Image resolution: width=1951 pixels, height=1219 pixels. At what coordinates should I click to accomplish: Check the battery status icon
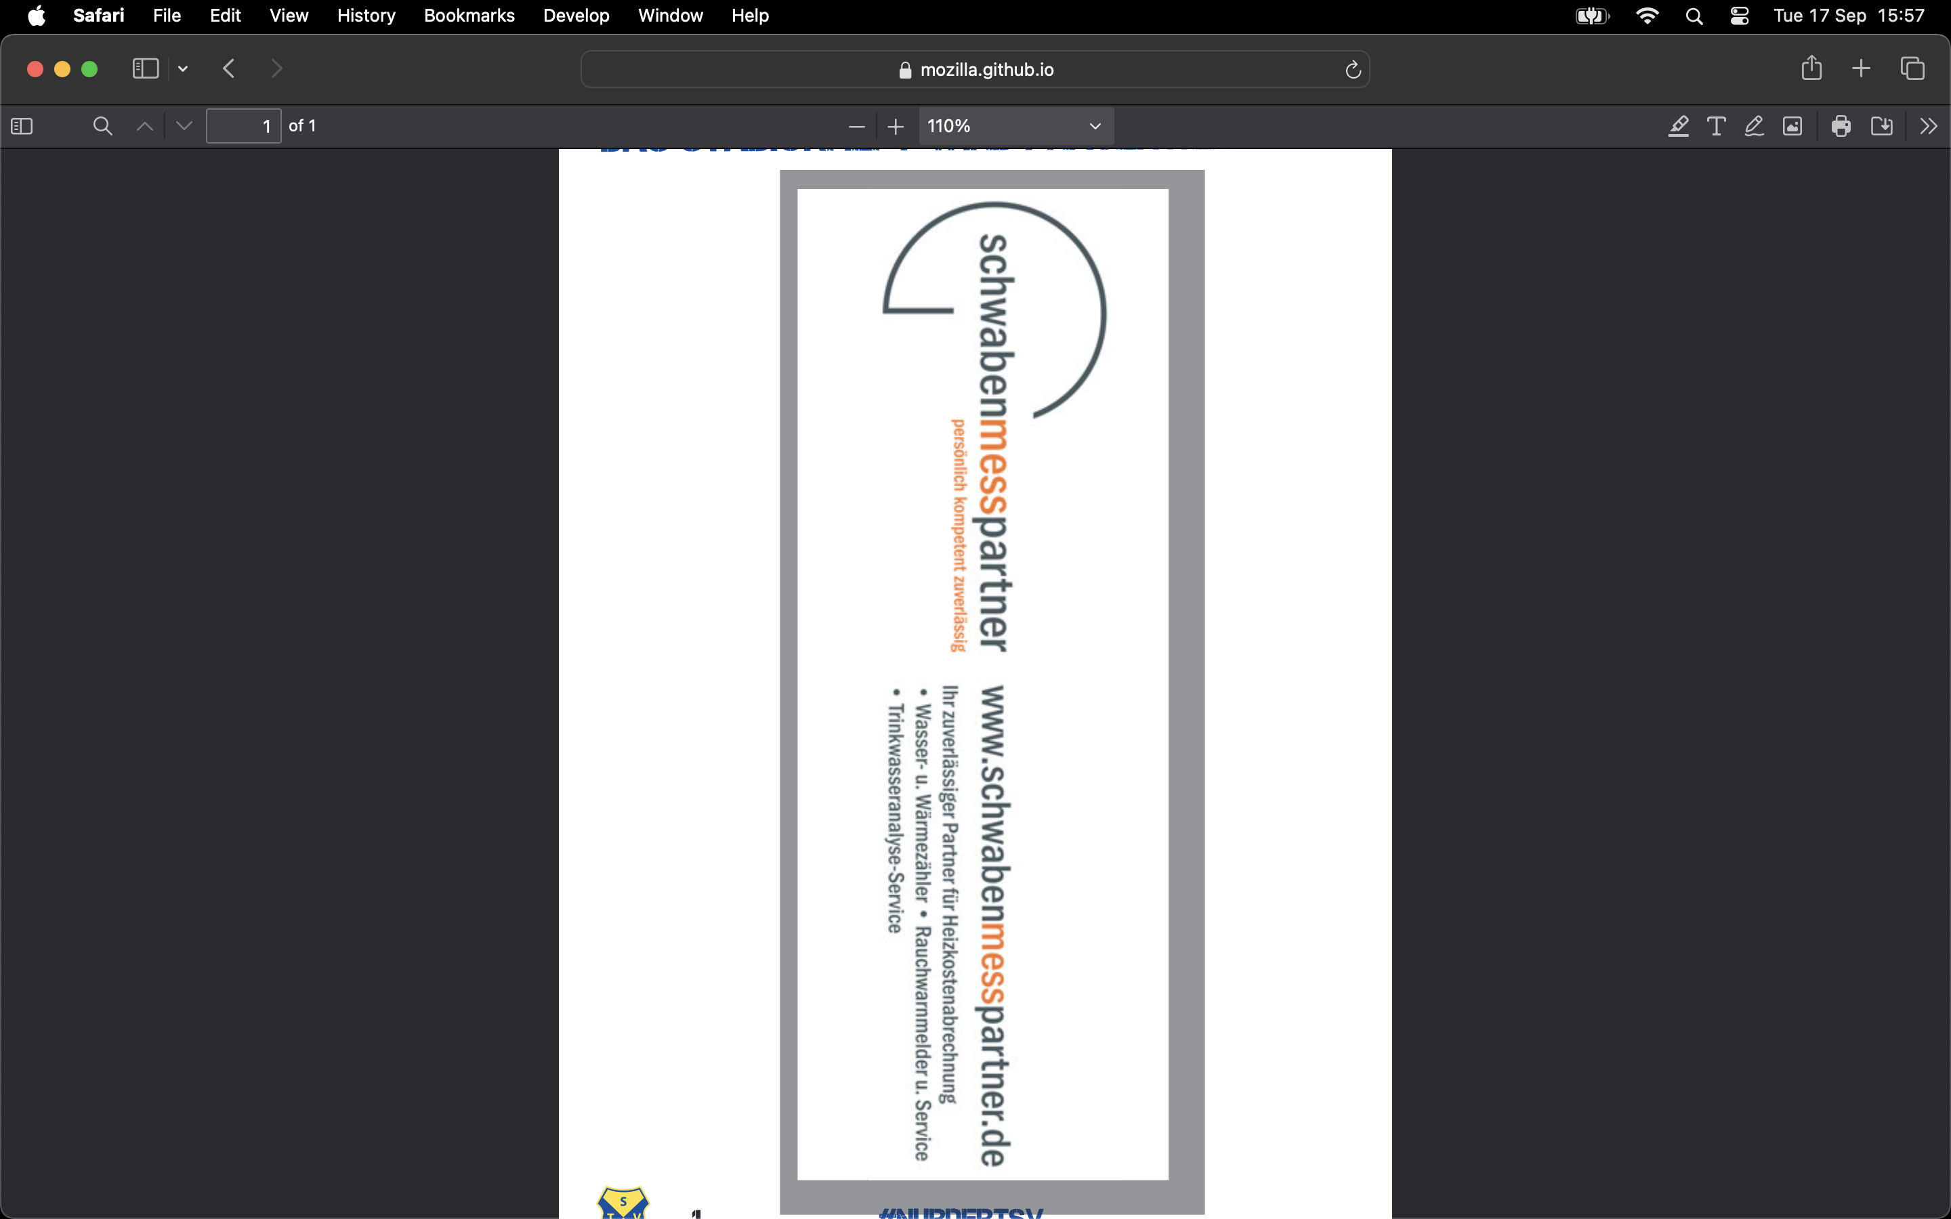point(1592,16)
